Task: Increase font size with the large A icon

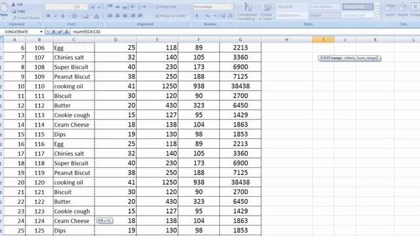Action: click(x=93, y=7)
